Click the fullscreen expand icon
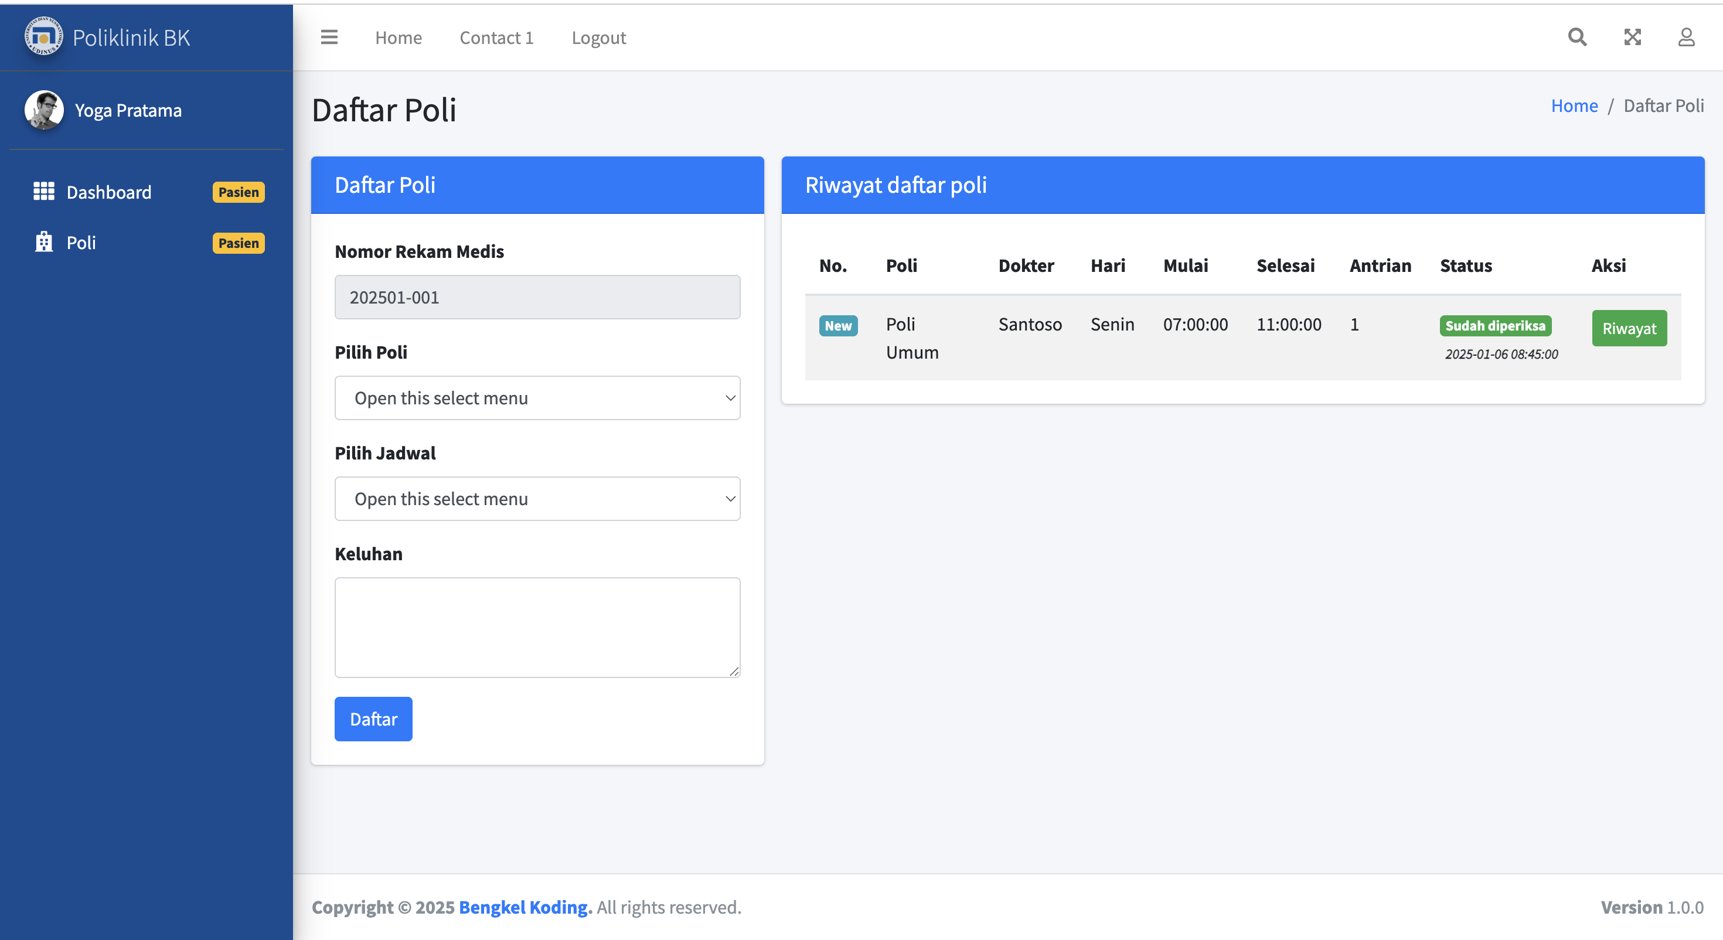The width and height of the screenshot is (1723, 940). click(1633, 38)
